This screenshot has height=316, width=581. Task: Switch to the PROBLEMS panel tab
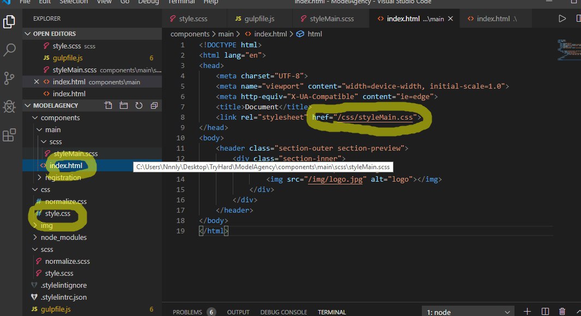tap(186, 312)
